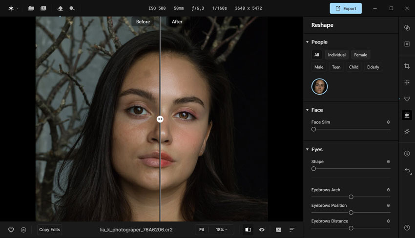Open the sparkle effects icon
Screen dimensions: 415x238
(x=407, y=131)
